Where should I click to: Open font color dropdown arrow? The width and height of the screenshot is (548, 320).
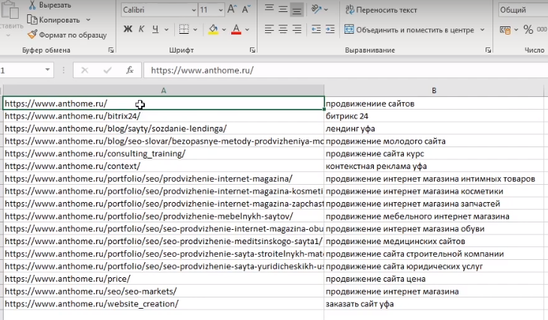pos(247,30)
